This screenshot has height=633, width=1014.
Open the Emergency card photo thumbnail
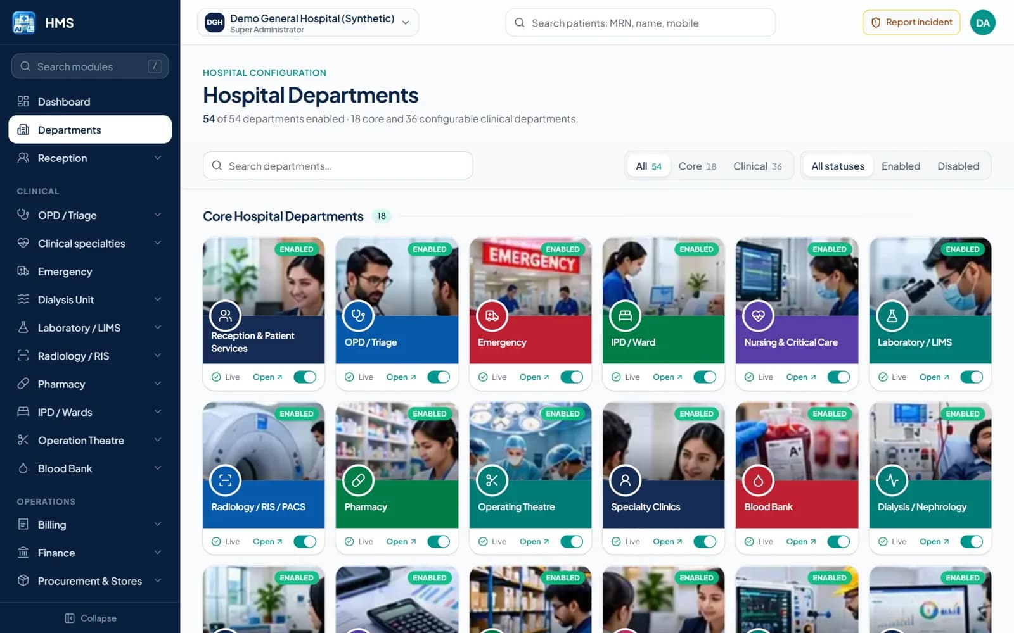[530, 277]
